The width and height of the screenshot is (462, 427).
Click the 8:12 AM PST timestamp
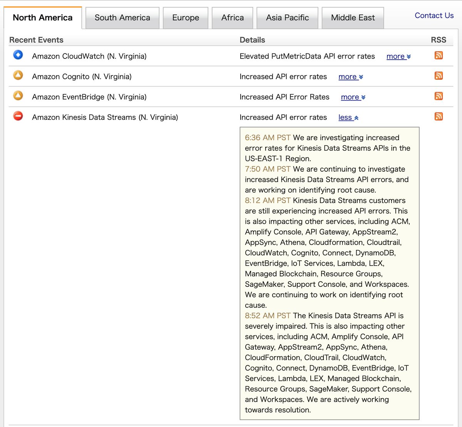click(x=268, y=201)
